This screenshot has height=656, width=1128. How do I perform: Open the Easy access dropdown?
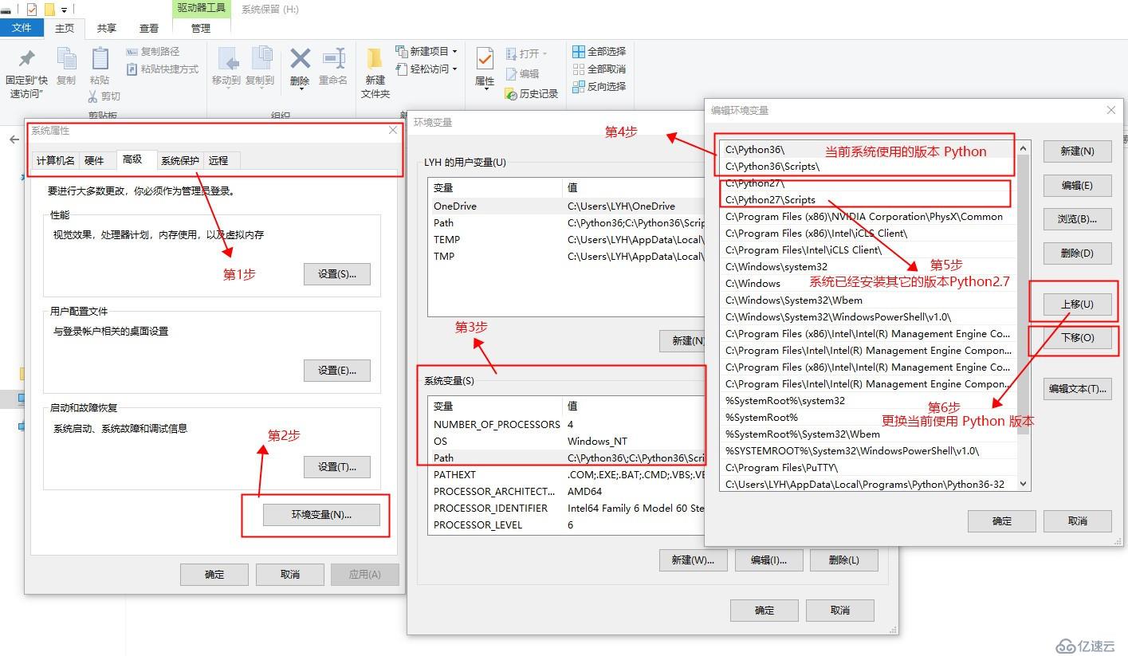coord(426,69)
